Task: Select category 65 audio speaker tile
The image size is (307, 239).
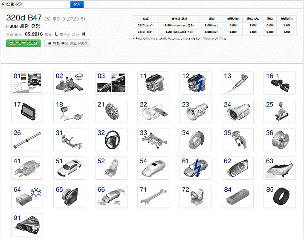Action: [70, 196]
